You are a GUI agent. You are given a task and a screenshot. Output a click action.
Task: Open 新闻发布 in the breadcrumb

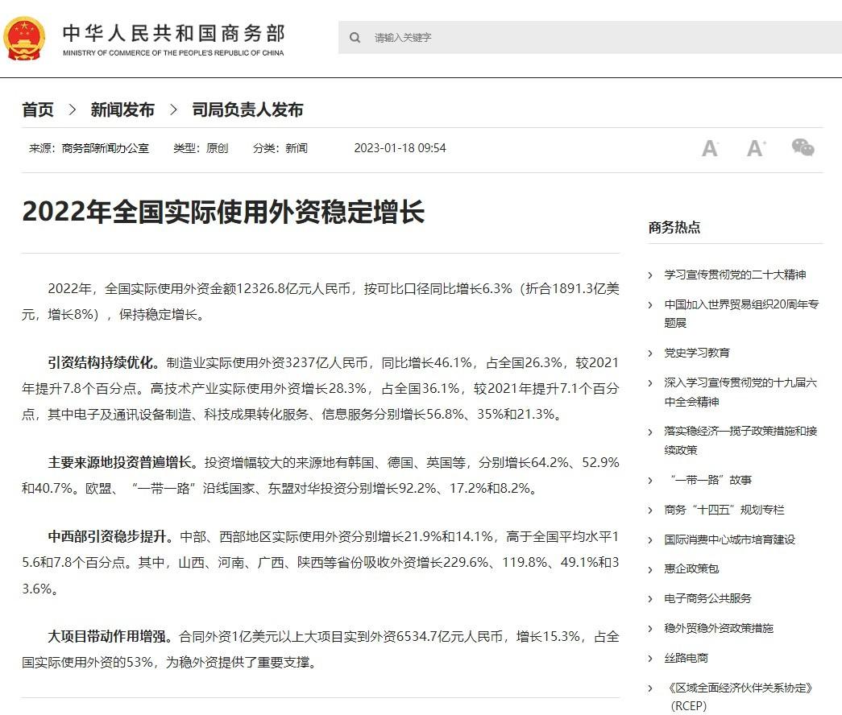coord(122,110)
